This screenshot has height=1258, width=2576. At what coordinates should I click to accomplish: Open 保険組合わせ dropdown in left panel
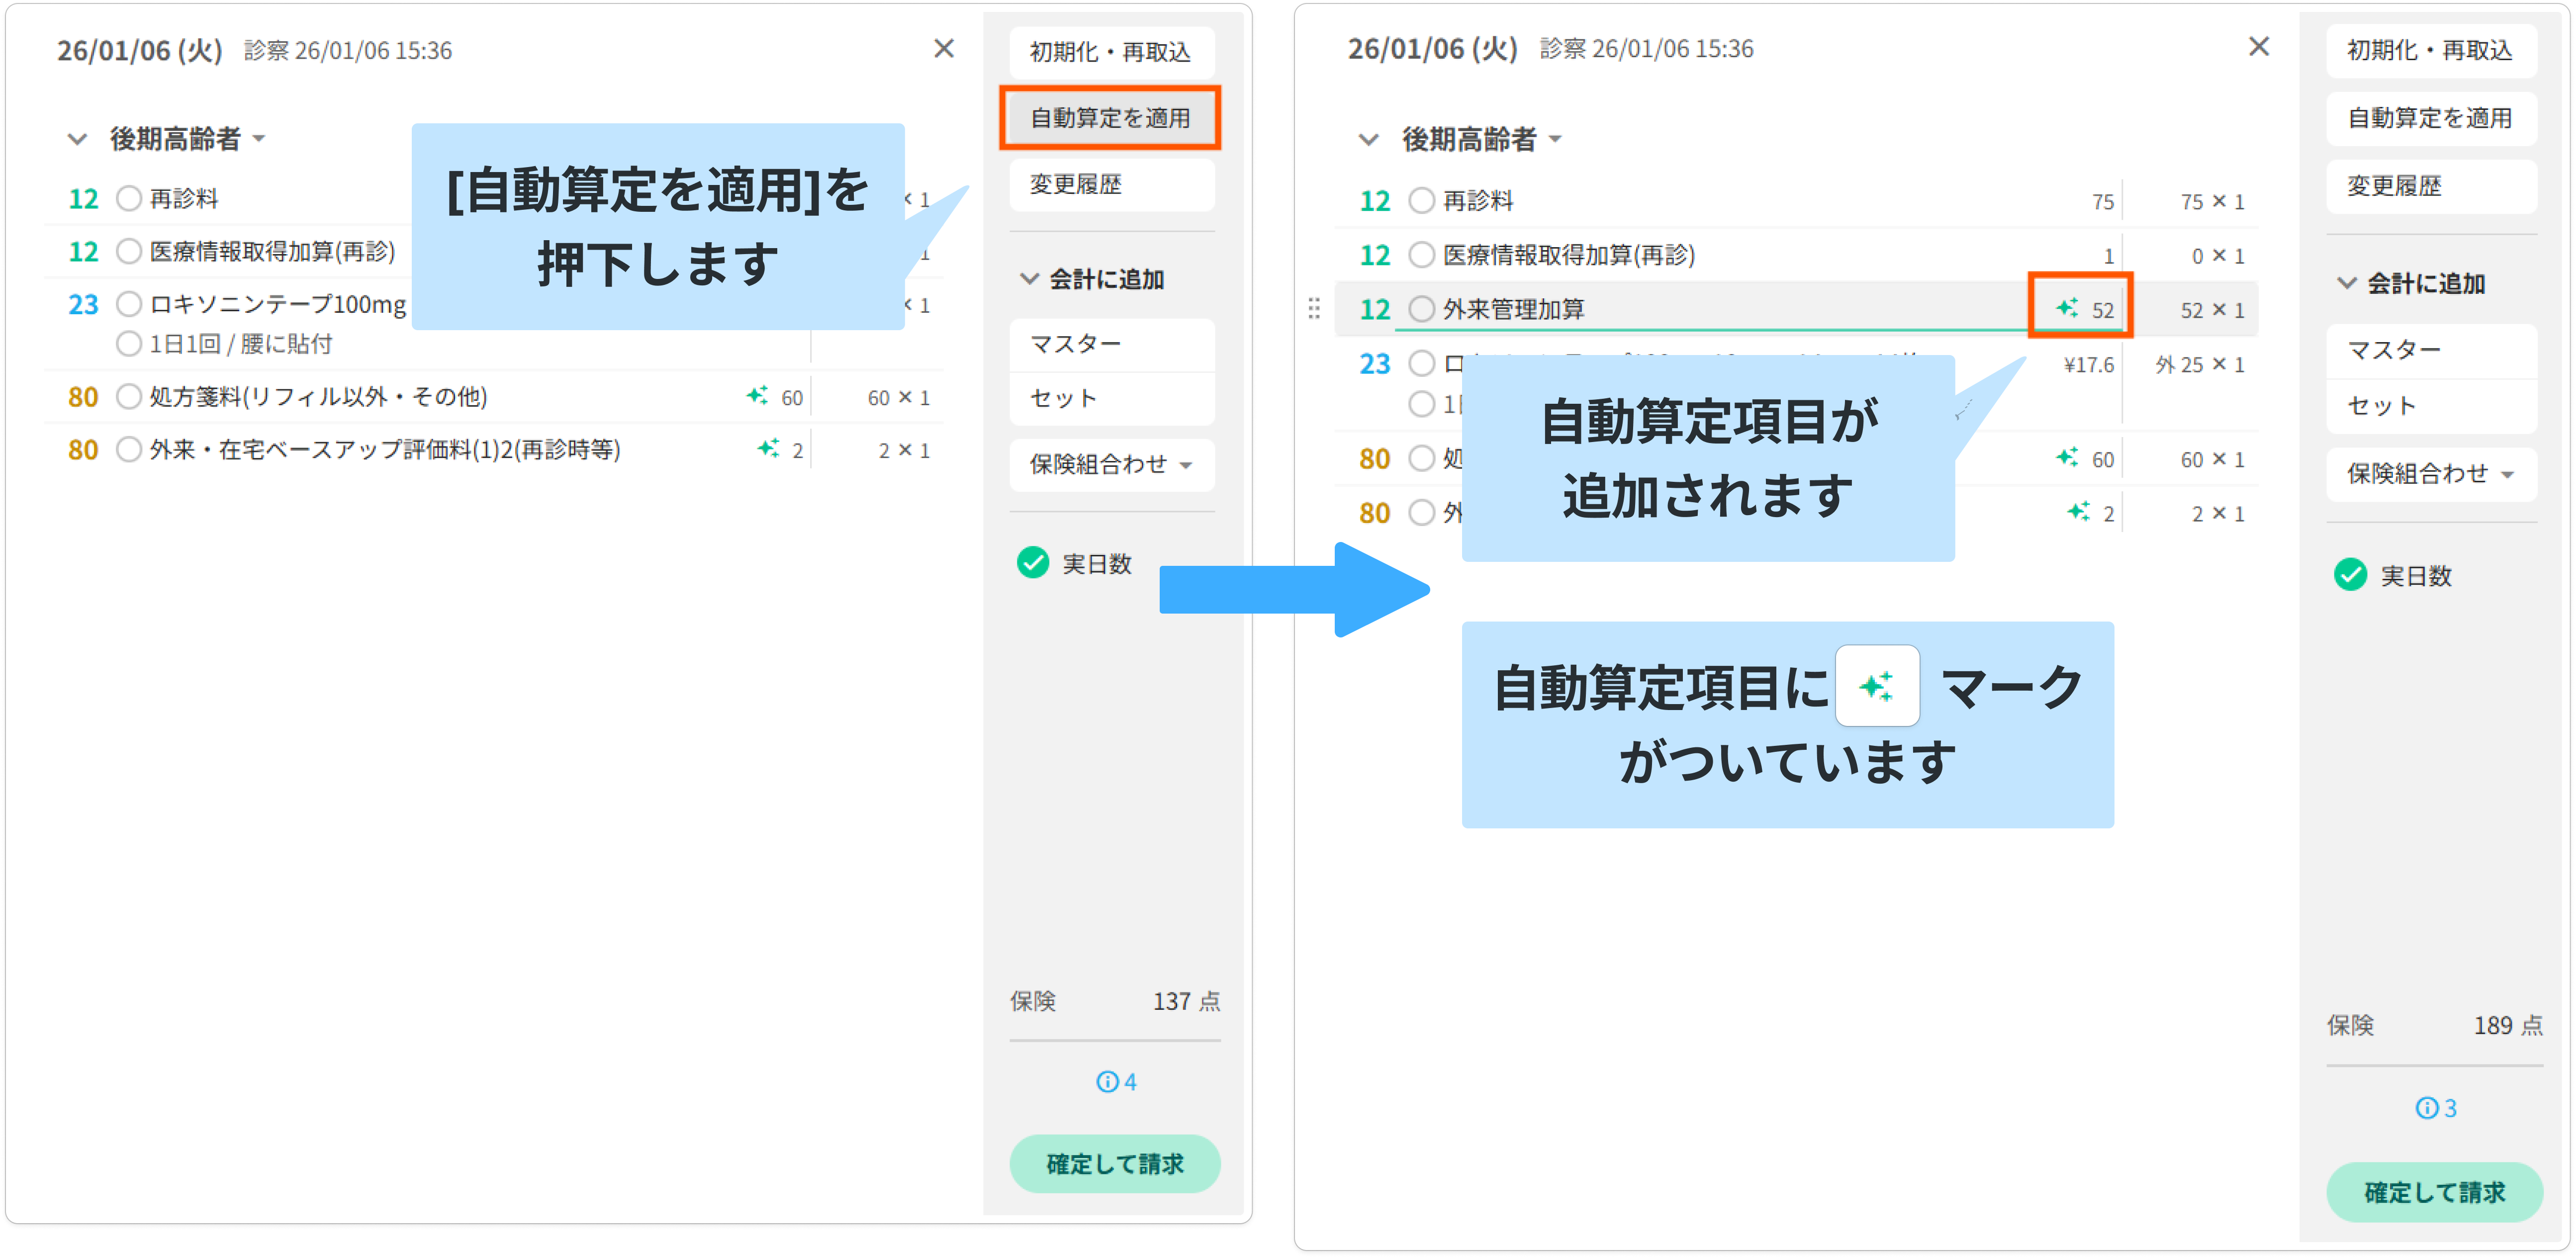[x=1111, y=464]
